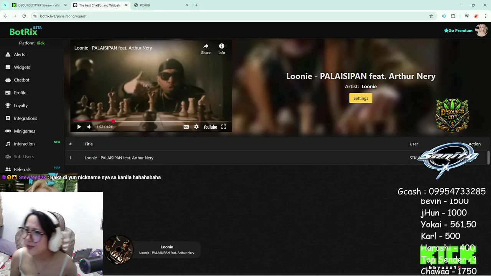Toggle closed captions on the video
The image size is (491, 276).
coord(186,127)
